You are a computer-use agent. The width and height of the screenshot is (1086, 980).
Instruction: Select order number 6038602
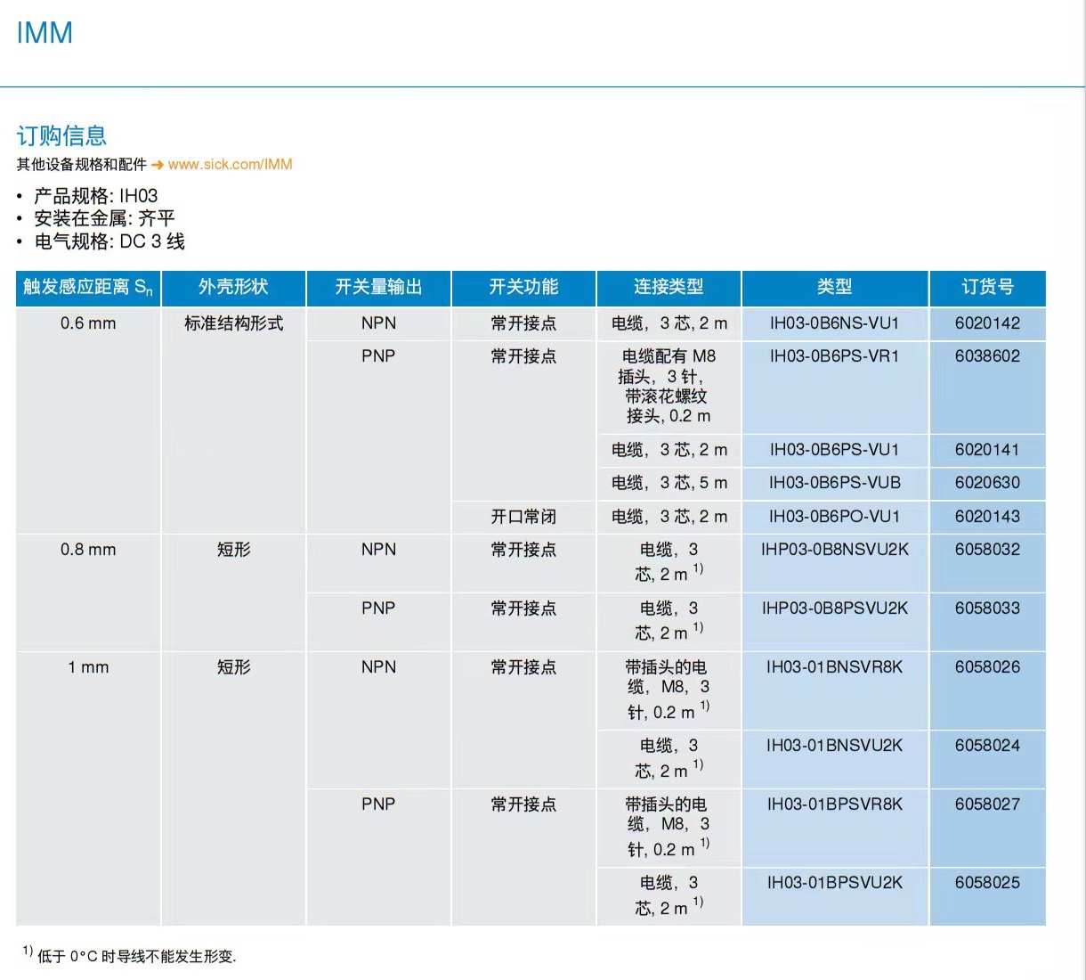coord(987,356)
